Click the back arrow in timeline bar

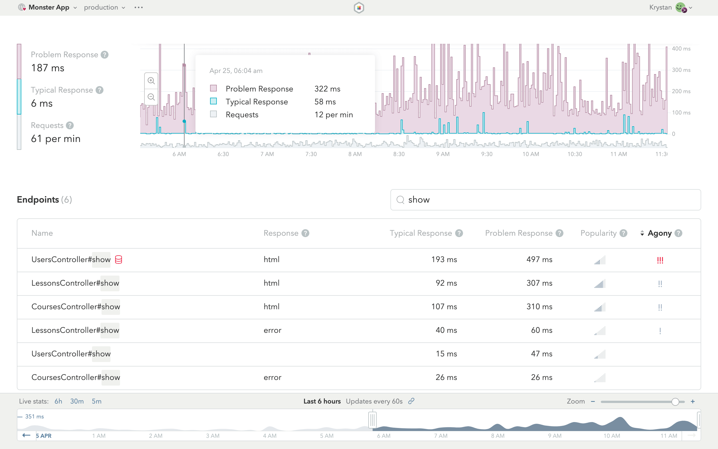(26, 435)
